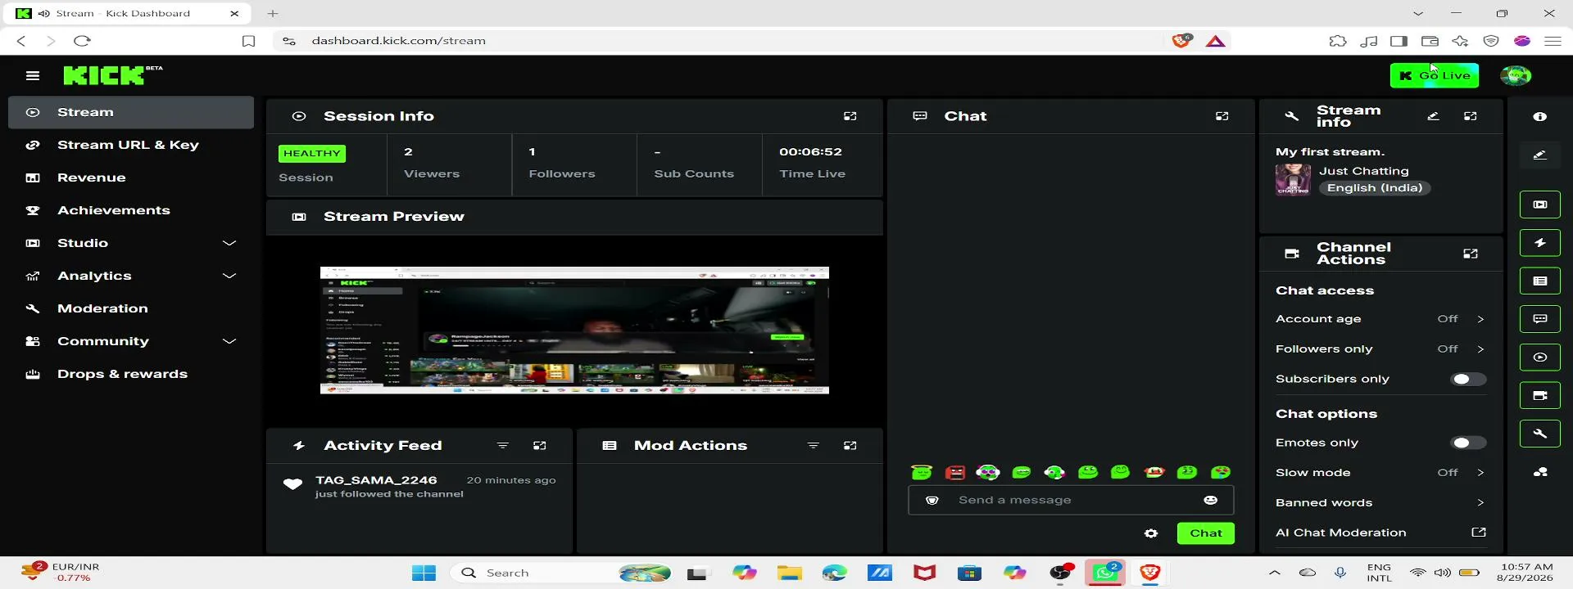Open the browser extensions puzzle icon
The width and height of the screenshot is (1573, 589).
click(x=1338, y=41)
